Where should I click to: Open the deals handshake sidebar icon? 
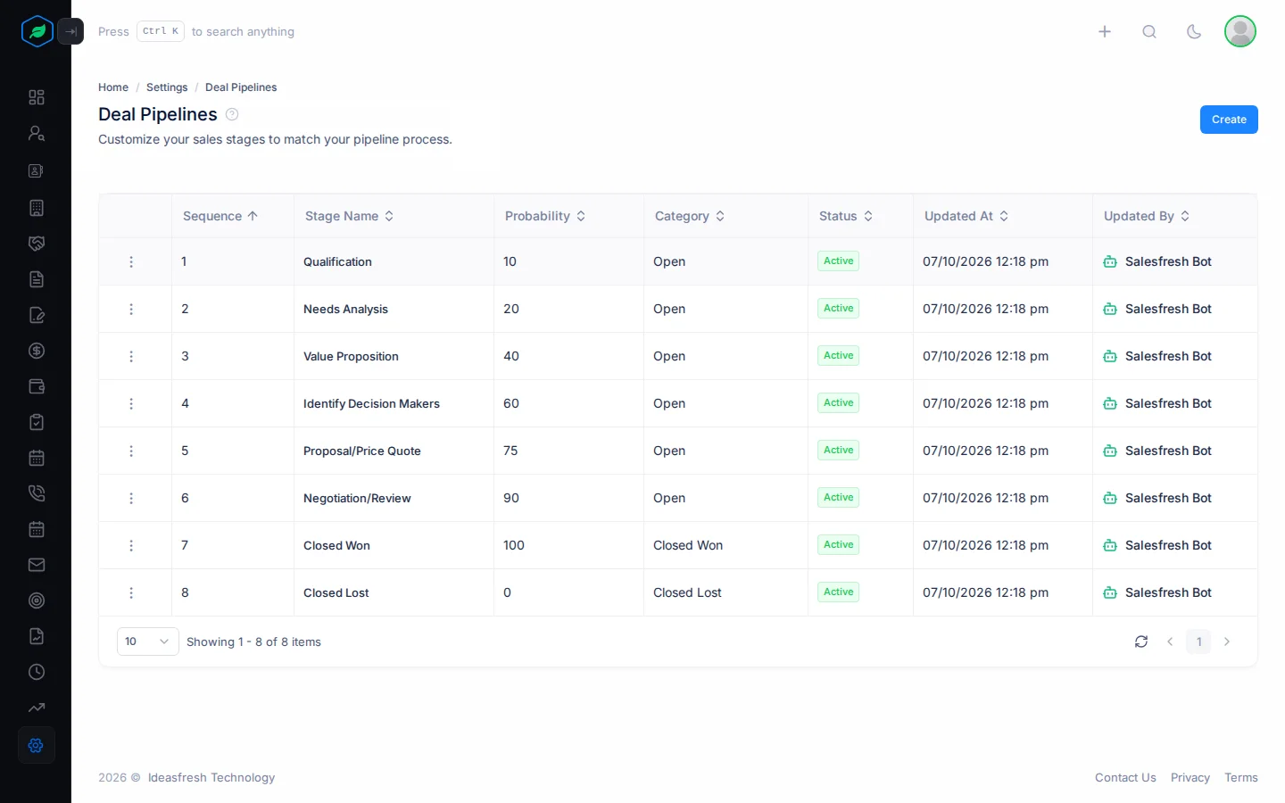[37, 244]
